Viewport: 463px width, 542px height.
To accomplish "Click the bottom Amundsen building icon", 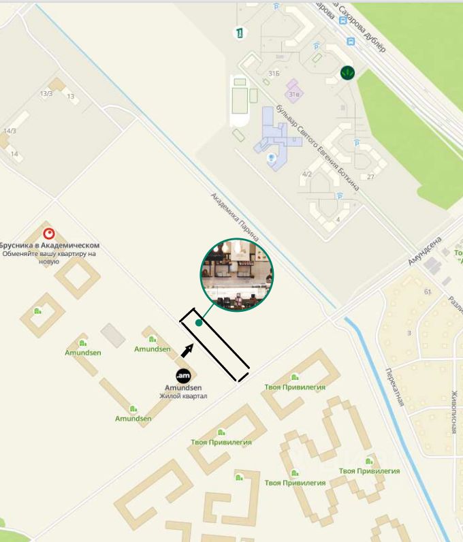I will (x=133, y=409).
